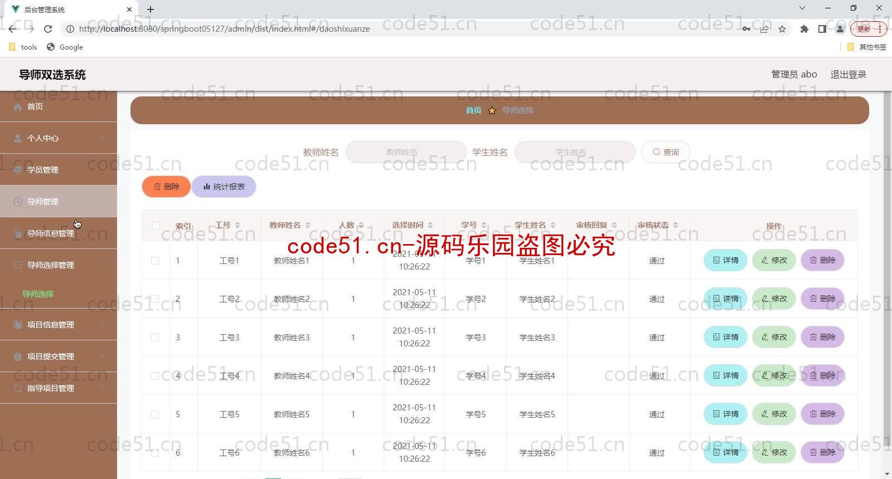
Task: Bookmark this page with star icon
Action: 782,29
